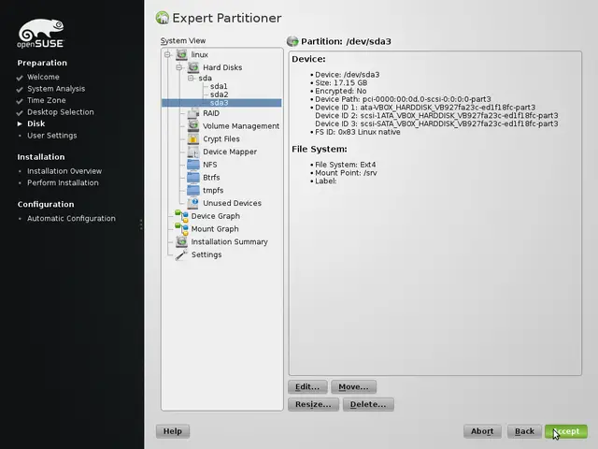Image resolution: width=598 pixels, height=449 pixels.
Task: Click the linux root node icon
Action: [181, 54]
